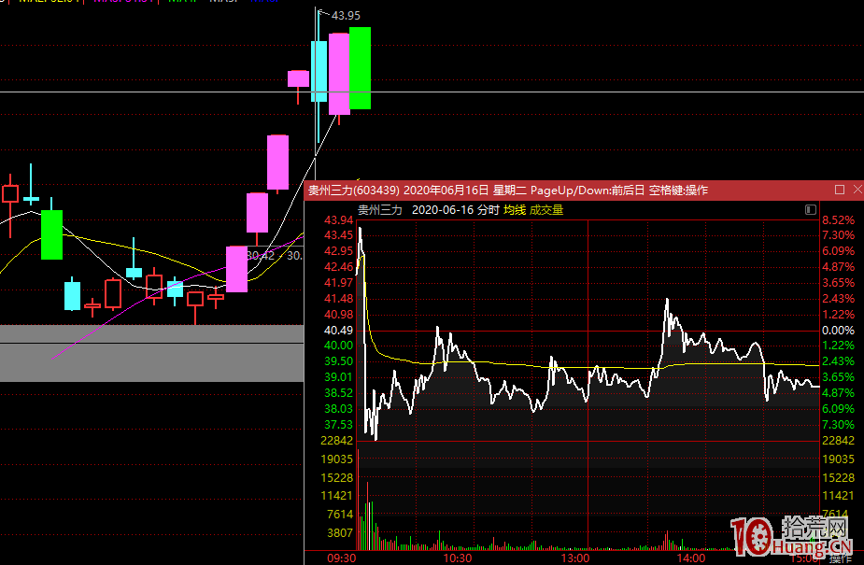Screen dimensions: 864x565
Task: Click the 43.45 price axis value
Action: (x=338, y=235)
